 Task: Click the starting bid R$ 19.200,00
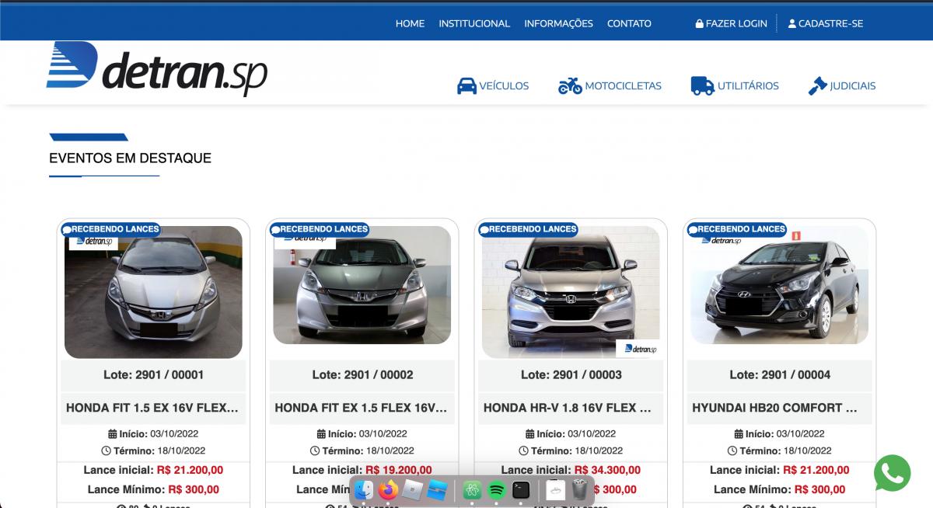tap(399, 470)
